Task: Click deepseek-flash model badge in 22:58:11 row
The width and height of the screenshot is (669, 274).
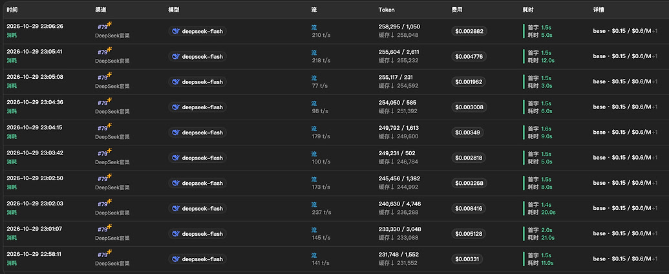Action: [x=197, y=259]
